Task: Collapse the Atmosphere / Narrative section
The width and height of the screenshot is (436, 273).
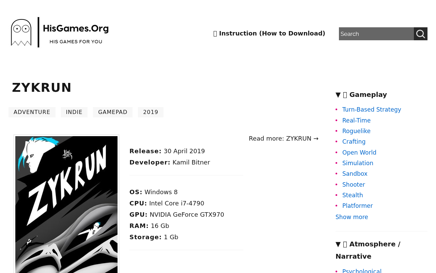Action: (x=368, y=250)
